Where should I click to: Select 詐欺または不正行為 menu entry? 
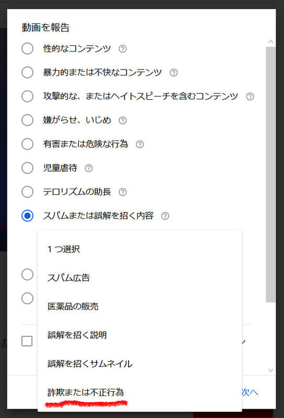140,392
